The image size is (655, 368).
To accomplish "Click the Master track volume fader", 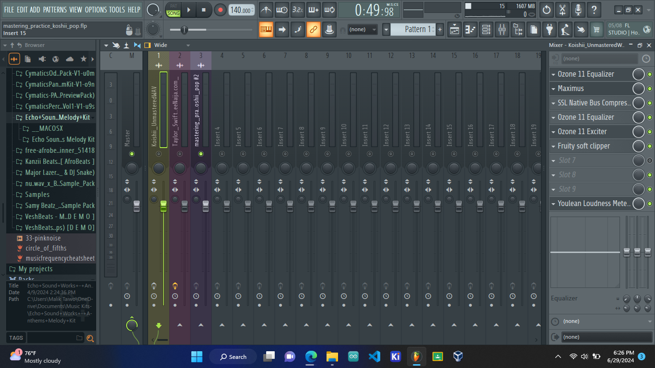I will [x=136, y=206].
